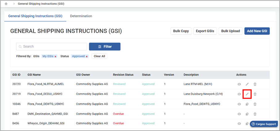280x131 pixels.
Task: Focus the Search input field
Action: (x=52, y=47)
